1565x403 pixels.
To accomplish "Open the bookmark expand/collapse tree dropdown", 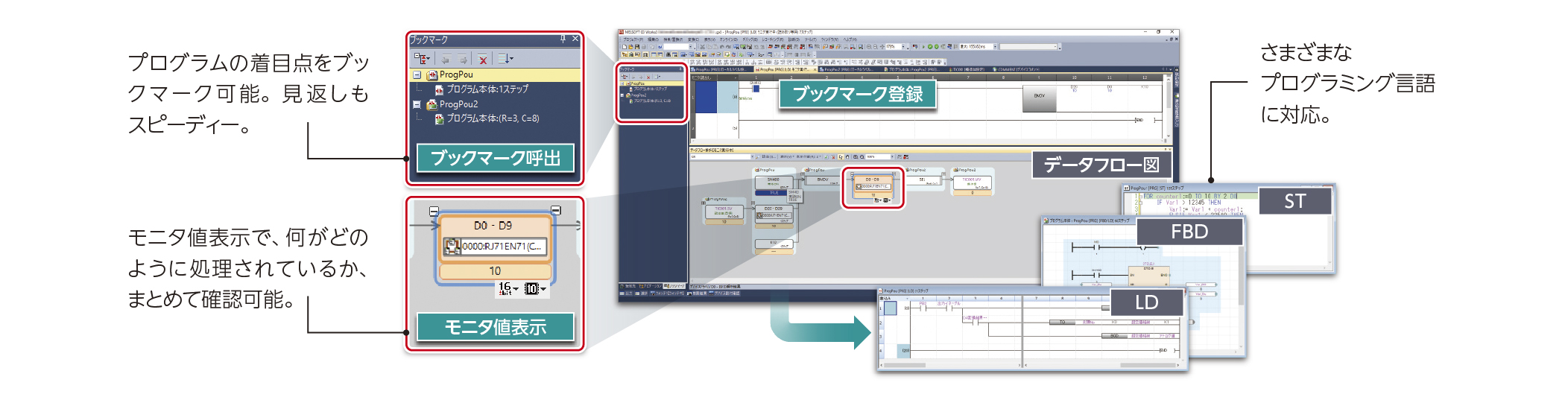I will coord(423,59).
